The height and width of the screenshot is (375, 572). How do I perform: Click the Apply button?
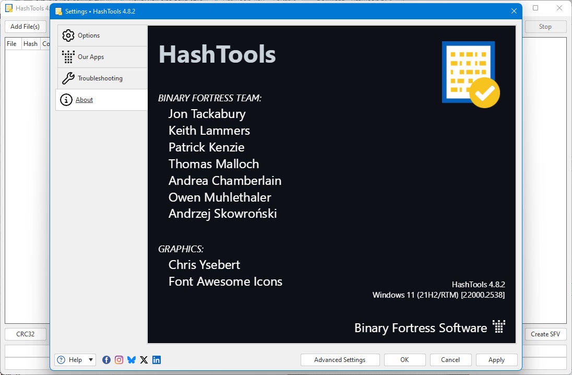(496, 360)
